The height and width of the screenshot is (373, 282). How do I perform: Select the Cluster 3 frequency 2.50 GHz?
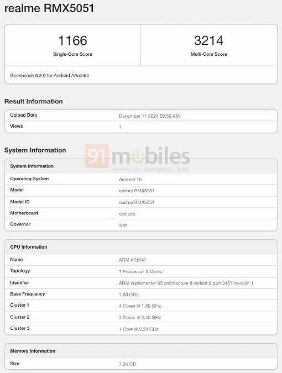coord(139,329)
